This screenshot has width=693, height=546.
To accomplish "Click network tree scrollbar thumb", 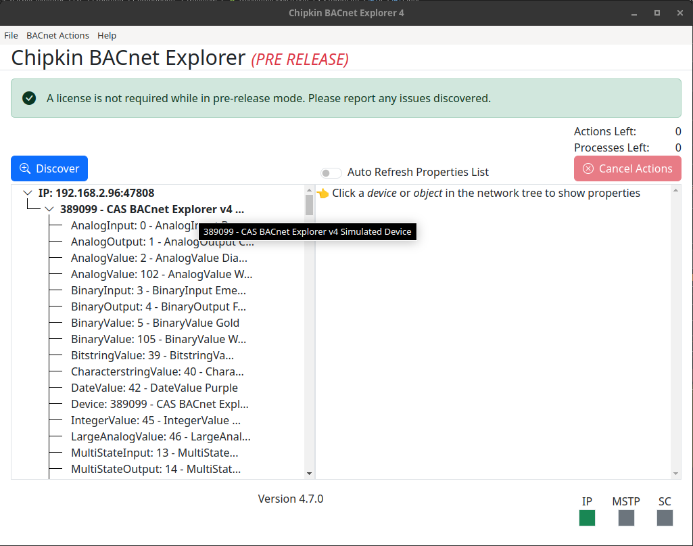I will tap(310, 205).
